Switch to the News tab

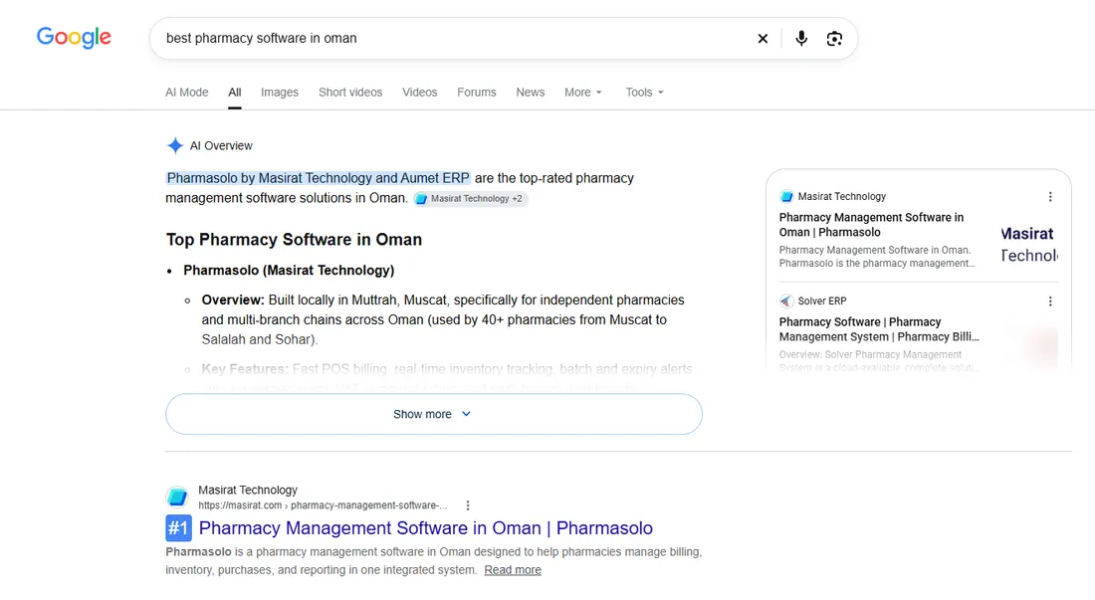click(530, 93)
